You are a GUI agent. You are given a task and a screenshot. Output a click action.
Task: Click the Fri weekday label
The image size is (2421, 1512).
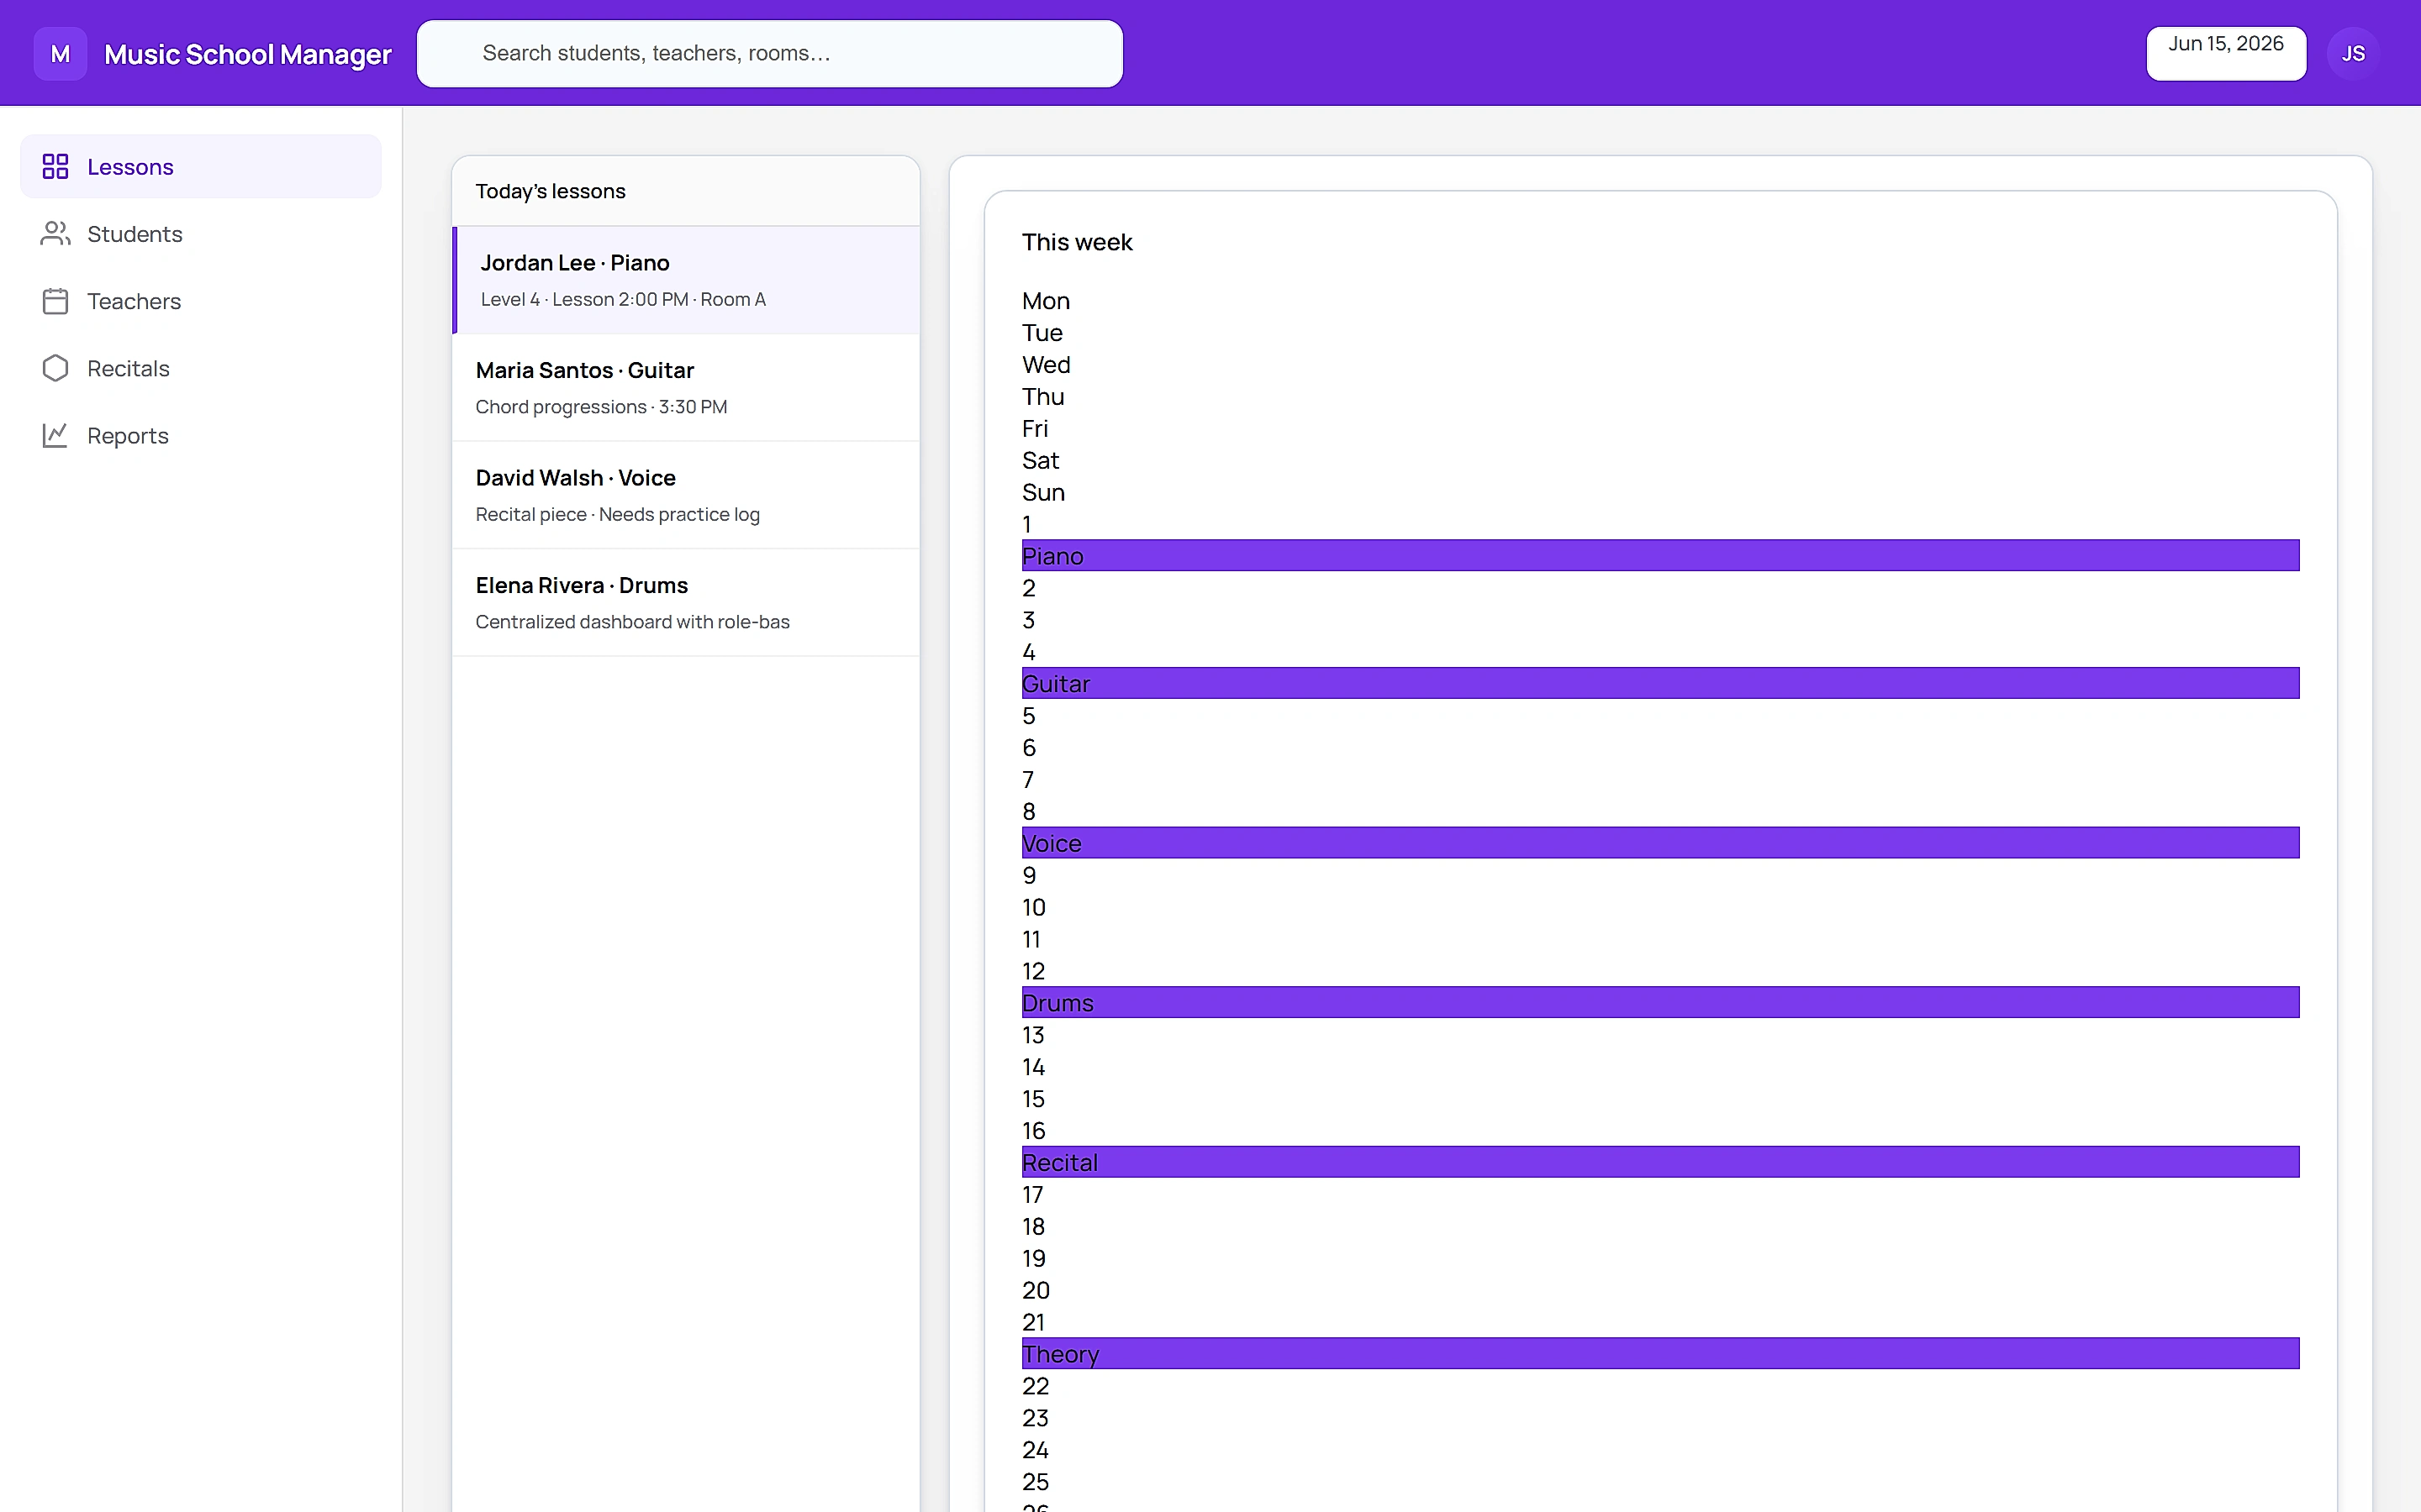pos(1035,429)
